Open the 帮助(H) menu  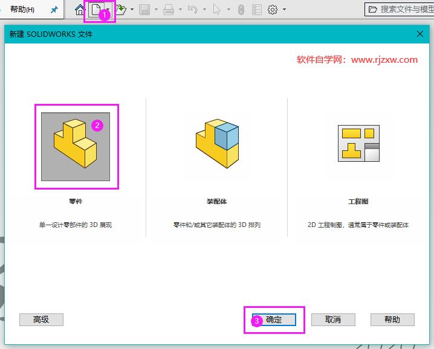click(22, 10)
